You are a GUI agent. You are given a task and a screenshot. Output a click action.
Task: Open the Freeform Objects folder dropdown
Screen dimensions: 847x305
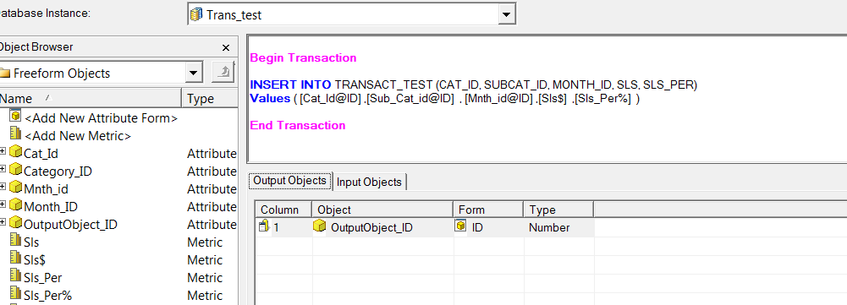[194, 73]
